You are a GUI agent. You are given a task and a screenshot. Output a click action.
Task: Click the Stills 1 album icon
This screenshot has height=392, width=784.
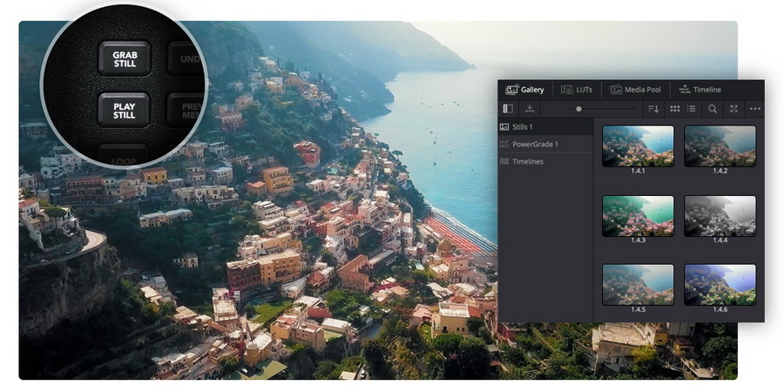coord(504,127)
